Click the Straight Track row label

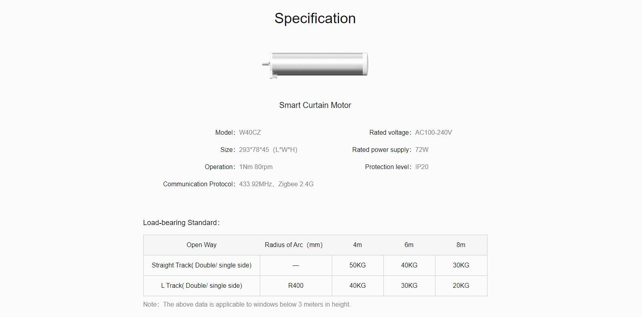pyautogui.click(x=202, y=265)
